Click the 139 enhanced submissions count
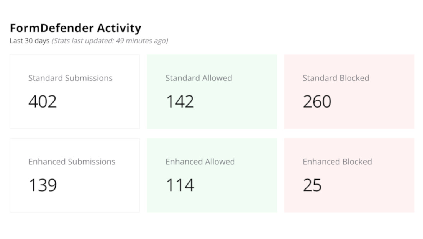 coord(43,185)
